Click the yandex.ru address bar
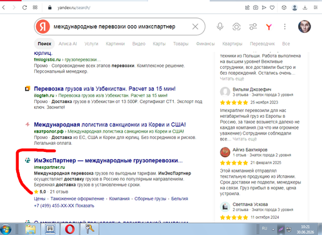322x235 pixels. [x=74, y=8]
